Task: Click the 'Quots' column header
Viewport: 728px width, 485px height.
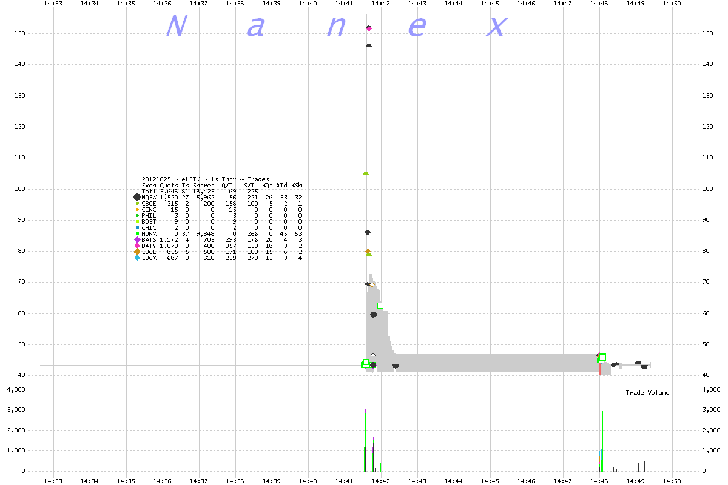Action: click(169, 186)
